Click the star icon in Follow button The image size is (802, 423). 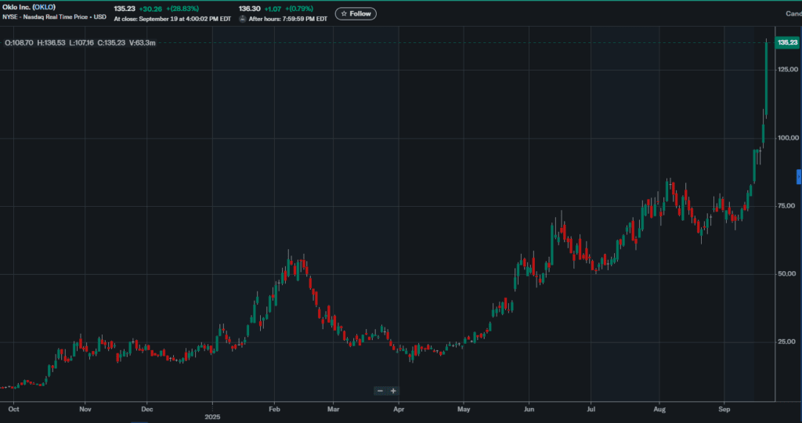point(343,13)
